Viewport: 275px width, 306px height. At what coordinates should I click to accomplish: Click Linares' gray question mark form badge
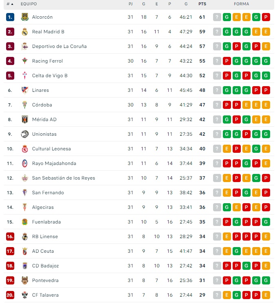[x=217, y=90]
